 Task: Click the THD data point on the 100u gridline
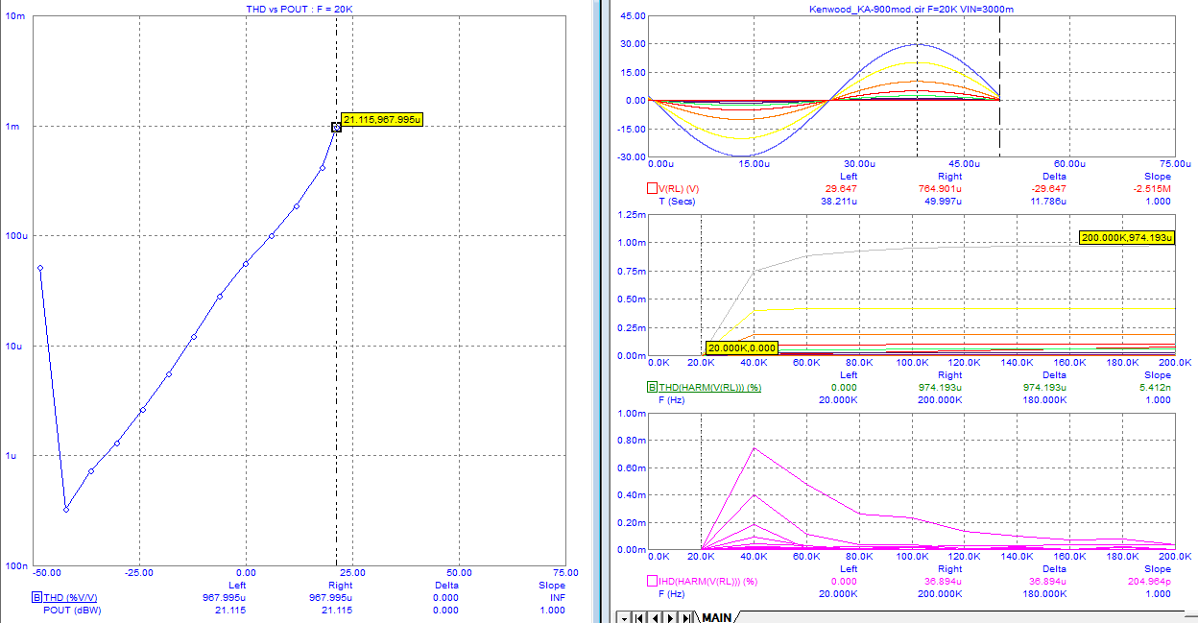(x=272, y=235)
